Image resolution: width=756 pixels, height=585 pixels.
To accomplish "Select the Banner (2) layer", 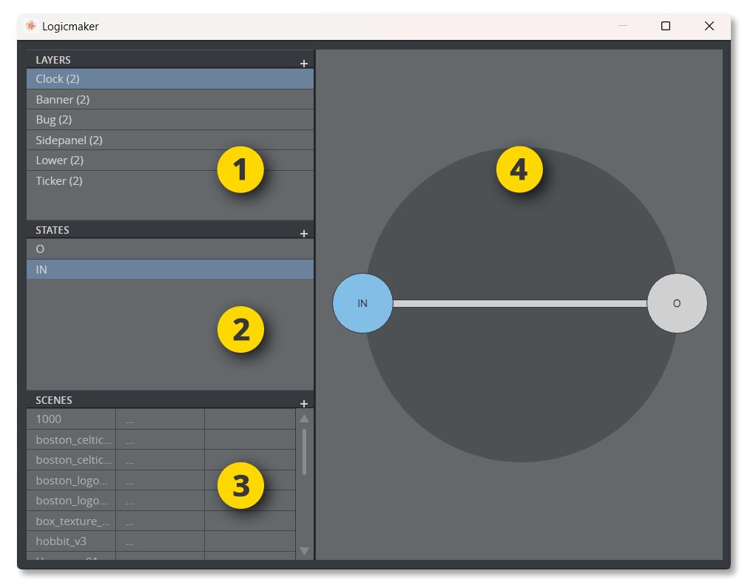I will click(63, 100).
